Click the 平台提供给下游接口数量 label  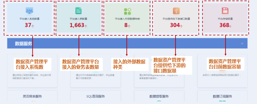[176, 19]
